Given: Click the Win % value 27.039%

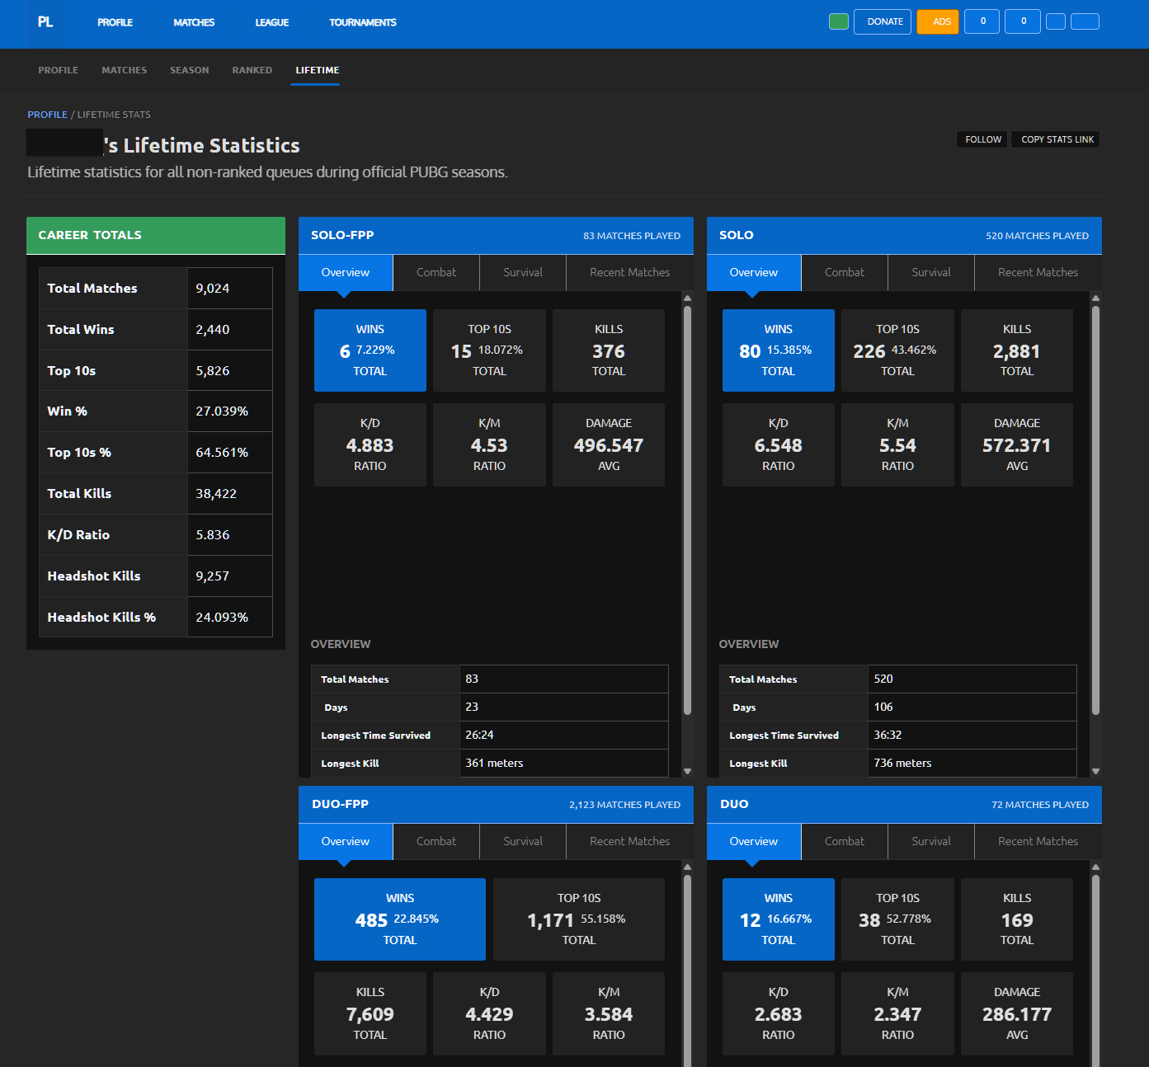Looking at the screenshot, I should 222,411.
